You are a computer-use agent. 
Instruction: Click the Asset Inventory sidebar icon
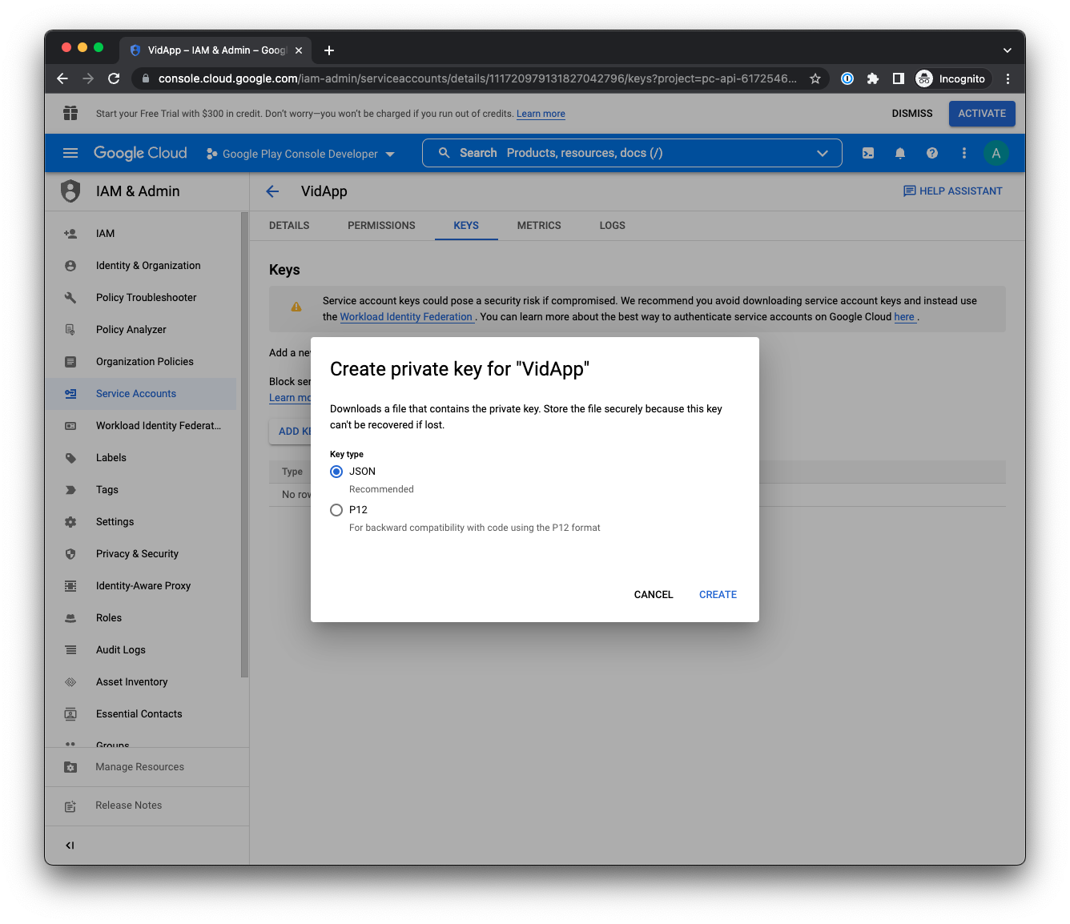click(70, 682)
